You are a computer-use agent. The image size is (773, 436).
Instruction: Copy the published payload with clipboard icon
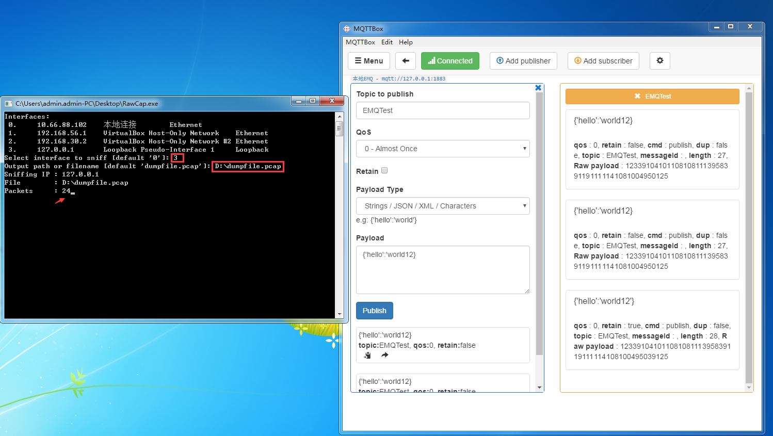pyautogui.click(x=367, y=356)
